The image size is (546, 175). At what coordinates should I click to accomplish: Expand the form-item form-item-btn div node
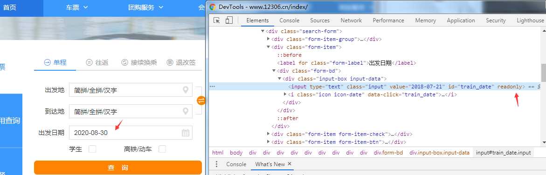point(268,142)
